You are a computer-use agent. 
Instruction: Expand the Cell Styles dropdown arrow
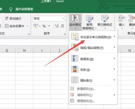pos(105,28)
